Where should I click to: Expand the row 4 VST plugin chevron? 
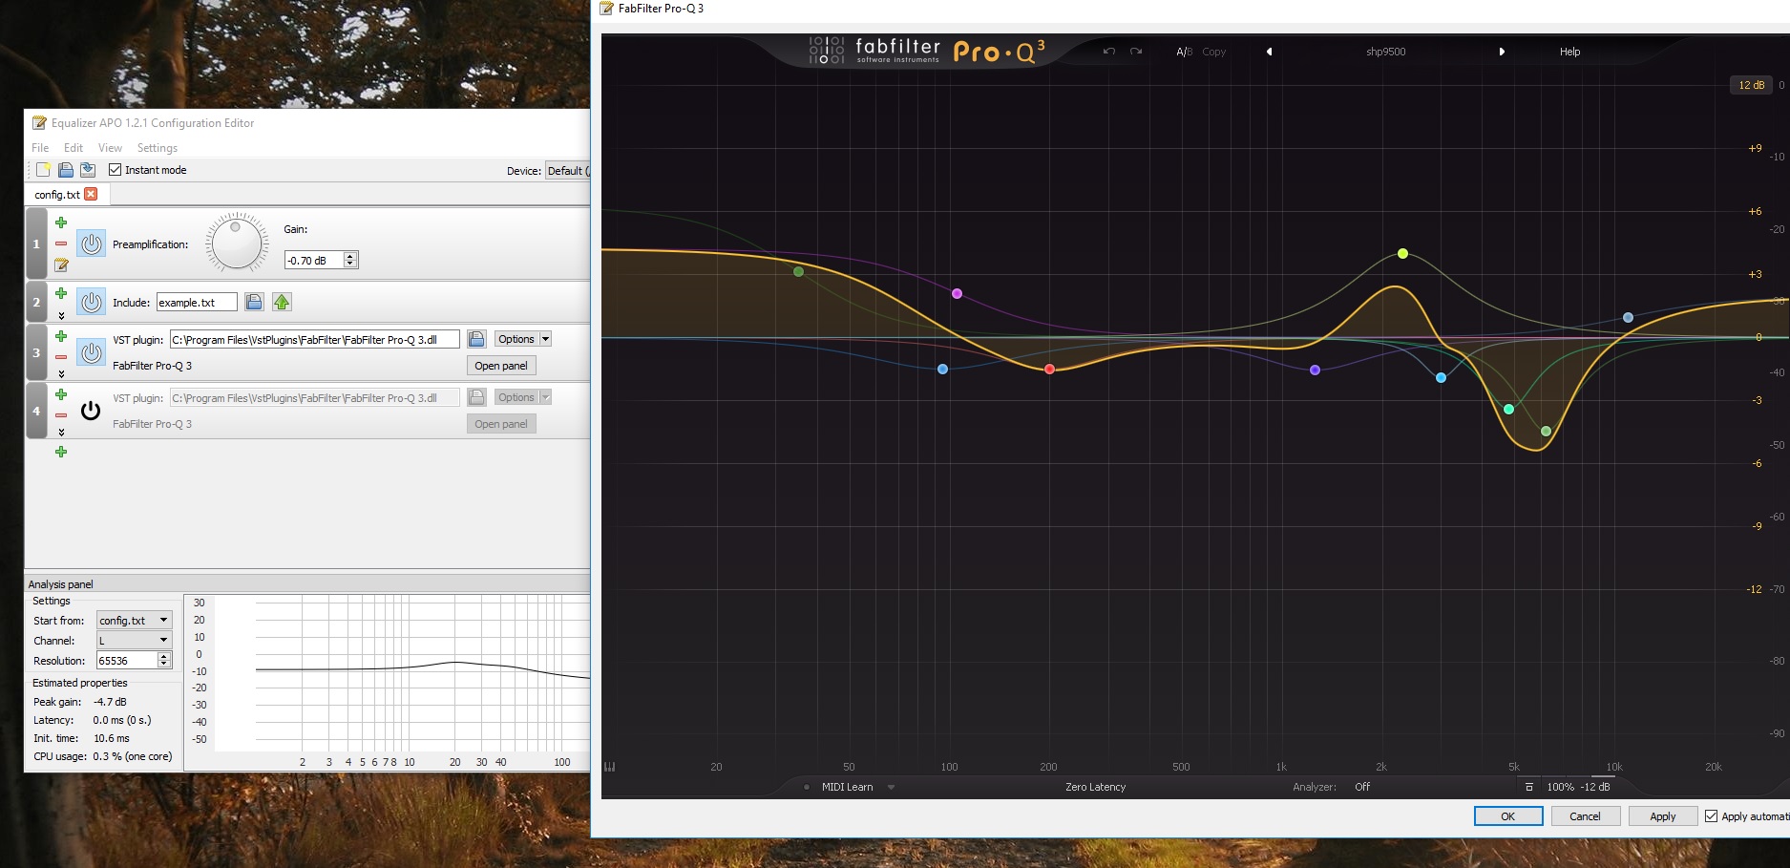click(61, 433)
